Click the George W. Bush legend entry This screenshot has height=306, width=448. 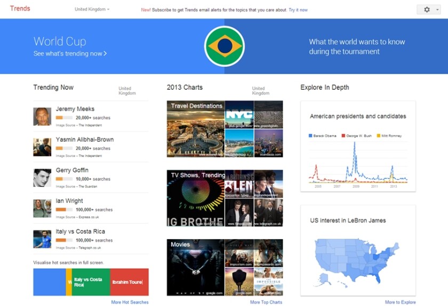click(357, 136)
